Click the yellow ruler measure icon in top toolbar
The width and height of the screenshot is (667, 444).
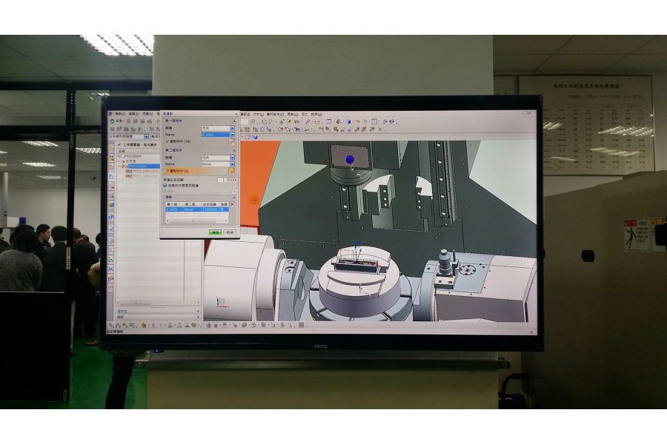tap(318, 122)
